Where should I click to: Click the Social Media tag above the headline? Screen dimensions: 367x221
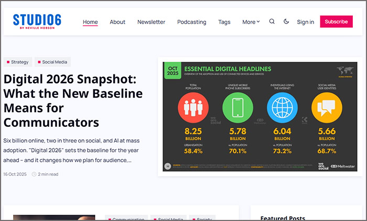click(52, 62)
